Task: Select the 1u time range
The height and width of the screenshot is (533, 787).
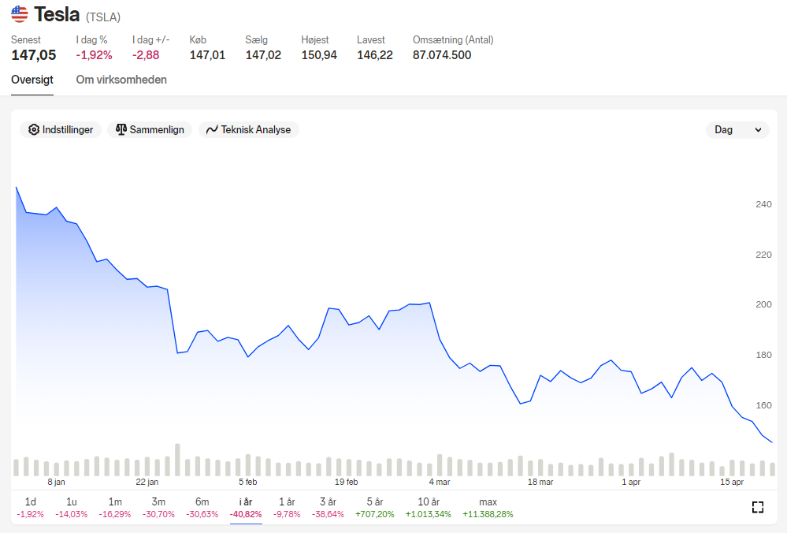Action: pos(71,508)
